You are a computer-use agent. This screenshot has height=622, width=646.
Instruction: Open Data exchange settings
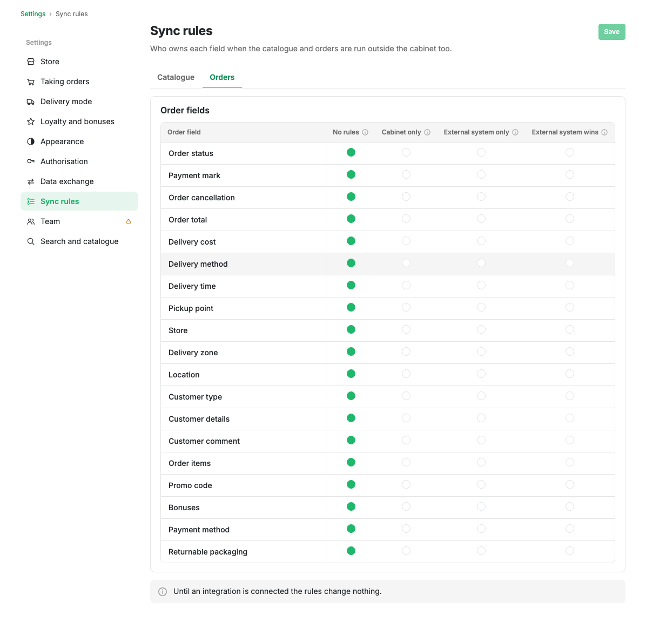click(x=79, y=181)
